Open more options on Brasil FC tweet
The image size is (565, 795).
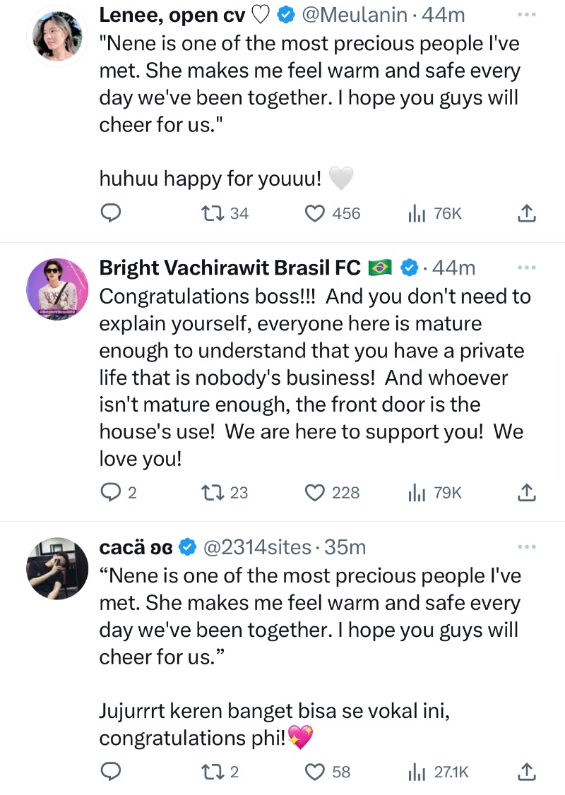tap(527, 268)
